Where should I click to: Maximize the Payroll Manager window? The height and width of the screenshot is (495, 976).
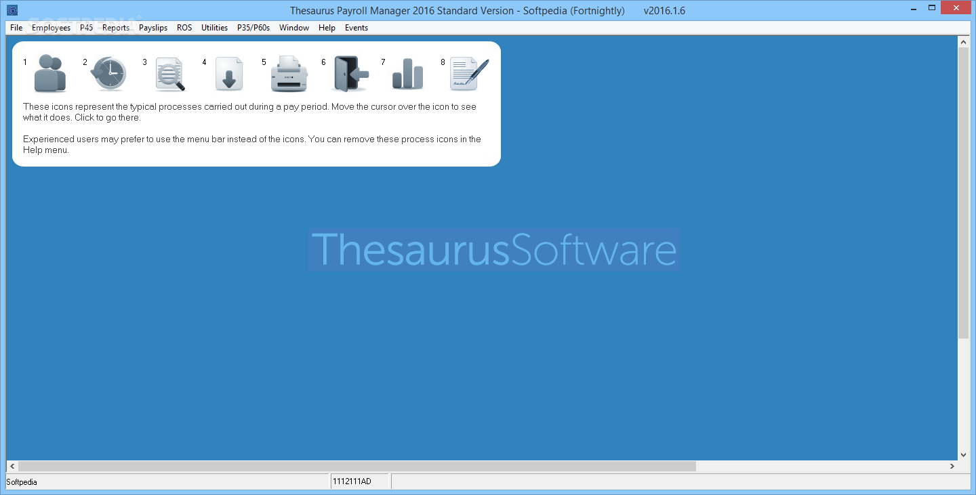(931, 7)
